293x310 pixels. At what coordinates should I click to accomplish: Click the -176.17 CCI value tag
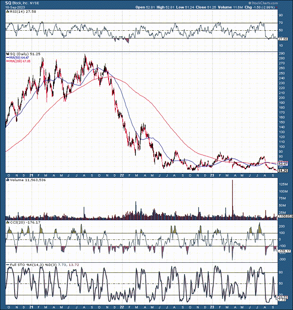(284, 251)
